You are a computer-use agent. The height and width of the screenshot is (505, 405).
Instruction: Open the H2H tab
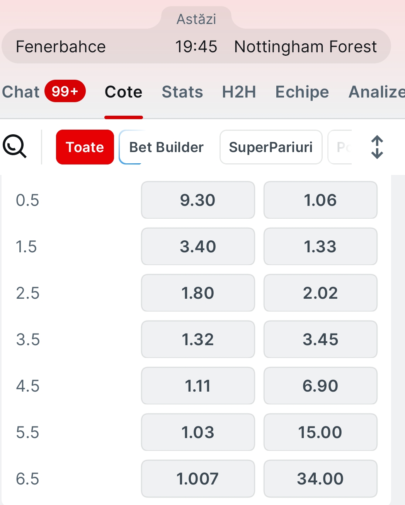point(239,92)
